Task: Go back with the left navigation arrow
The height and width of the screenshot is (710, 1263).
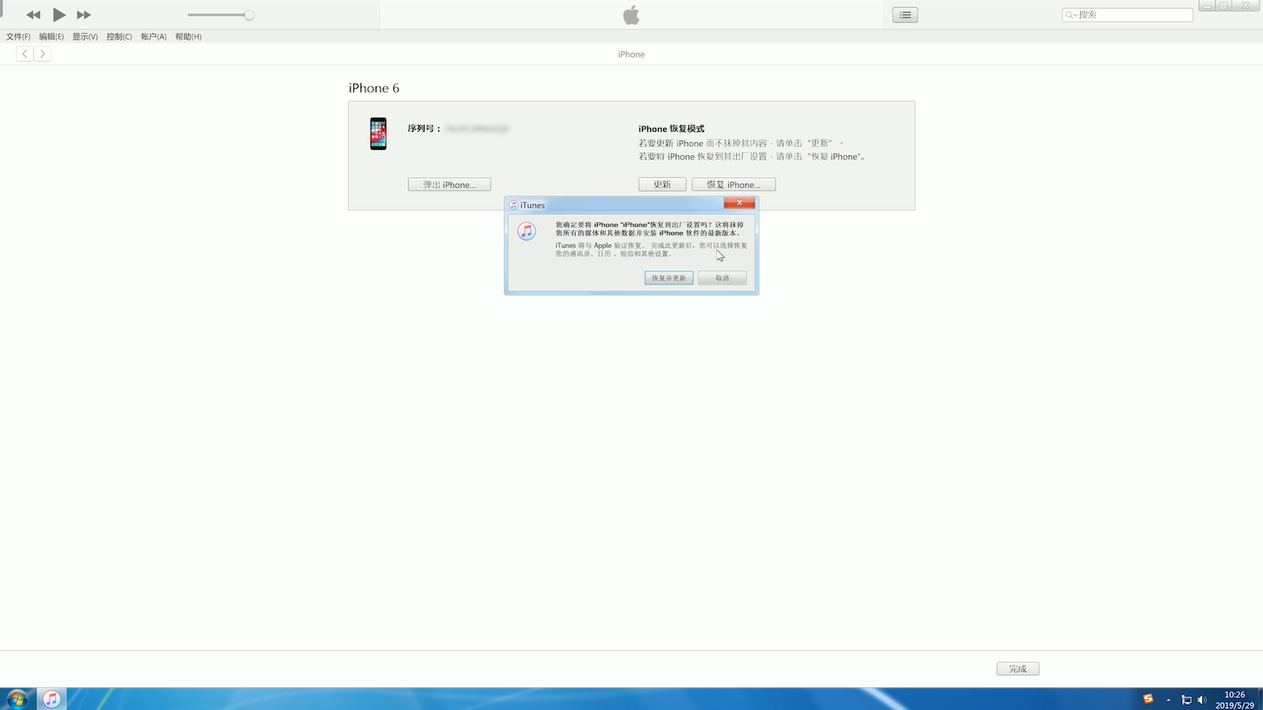Action: tap(25, 54)
